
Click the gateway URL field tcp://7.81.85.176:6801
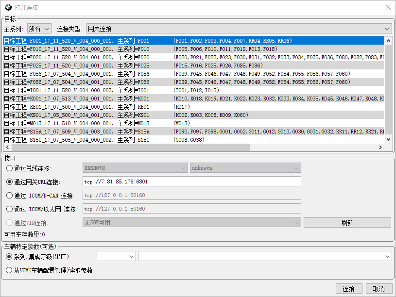tap(192, 181)
